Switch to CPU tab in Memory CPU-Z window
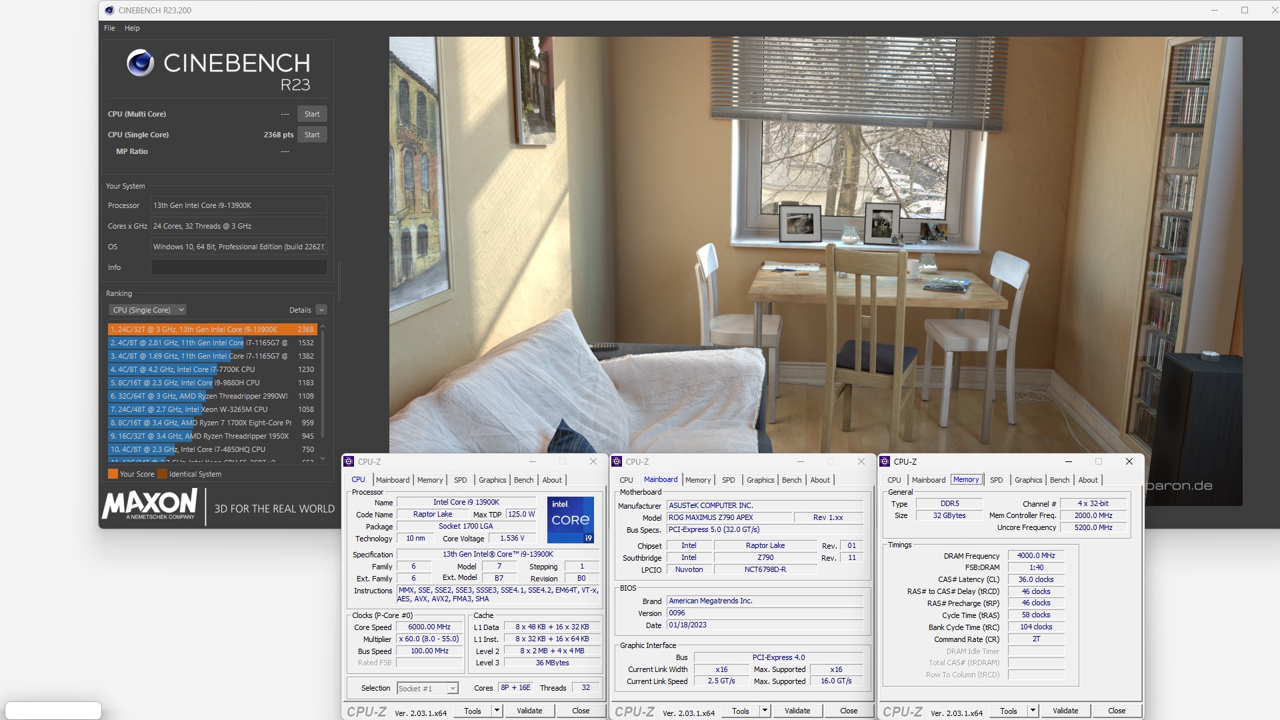Viewport: 1280px width, 720px height. [x=894, y=480]
